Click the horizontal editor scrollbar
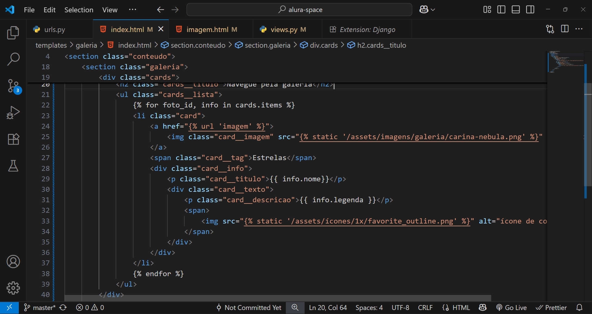The height and width of the screenshot is (314, 592). (277, 298)
